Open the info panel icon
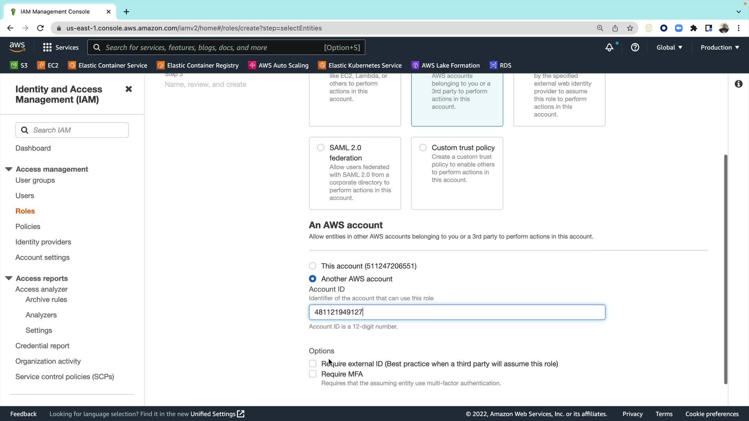 (x=738, y=84)
